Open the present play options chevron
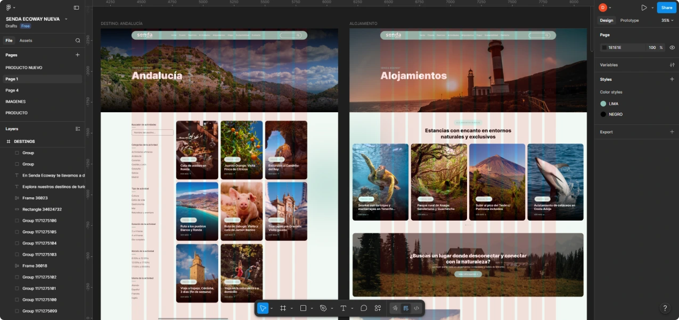Viewport: 679px width, 320px height. [x=652, y=7]
